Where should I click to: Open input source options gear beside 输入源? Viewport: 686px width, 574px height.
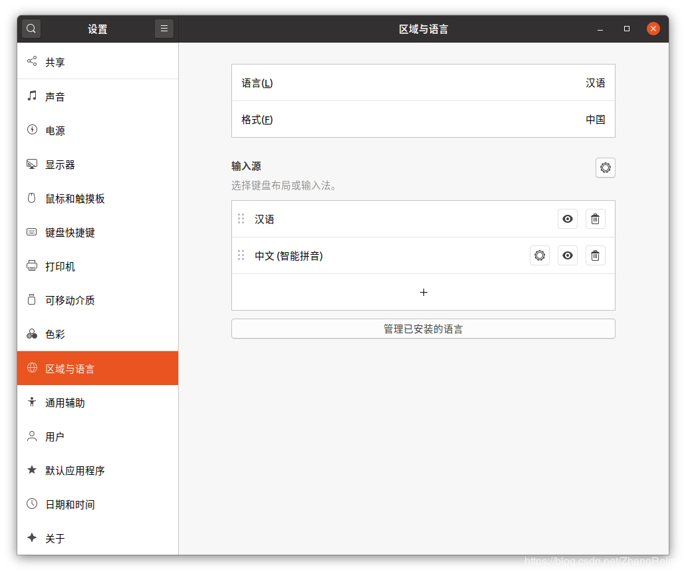(605, 168)
